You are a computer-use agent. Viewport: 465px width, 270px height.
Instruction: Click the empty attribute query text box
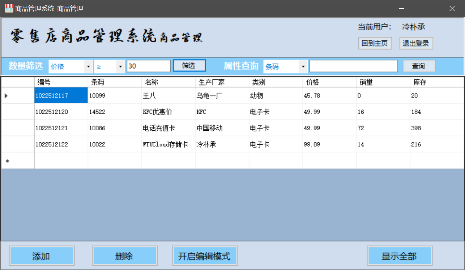click(354, 66)
